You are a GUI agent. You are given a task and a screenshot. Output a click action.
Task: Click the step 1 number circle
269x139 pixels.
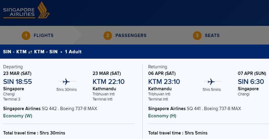(x=26, y=36)
